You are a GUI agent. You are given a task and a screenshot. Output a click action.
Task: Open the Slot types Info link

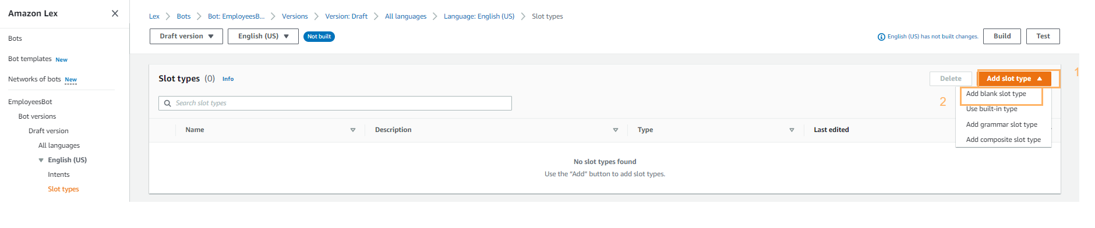228,79
